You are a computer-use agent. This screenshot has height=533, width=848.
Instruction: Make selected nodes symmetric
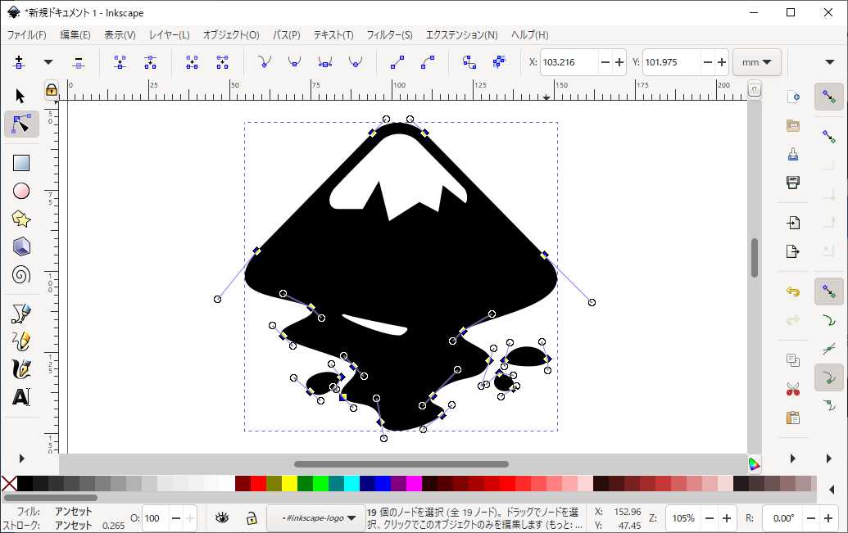click(x=325, y=62)
